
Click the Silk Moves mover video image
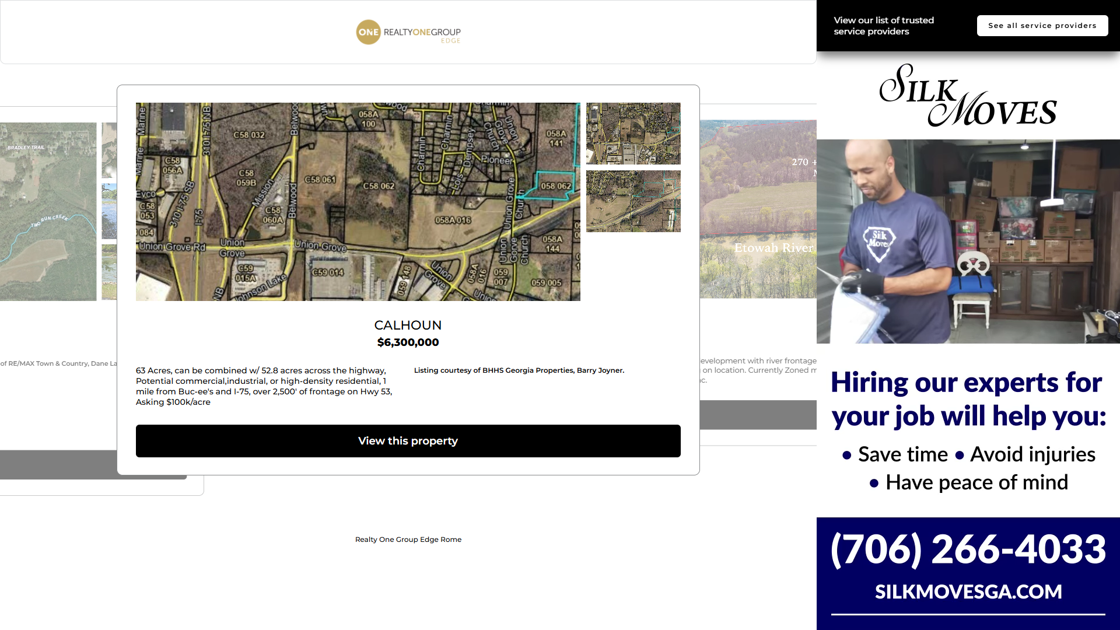[x=968, y=241]
